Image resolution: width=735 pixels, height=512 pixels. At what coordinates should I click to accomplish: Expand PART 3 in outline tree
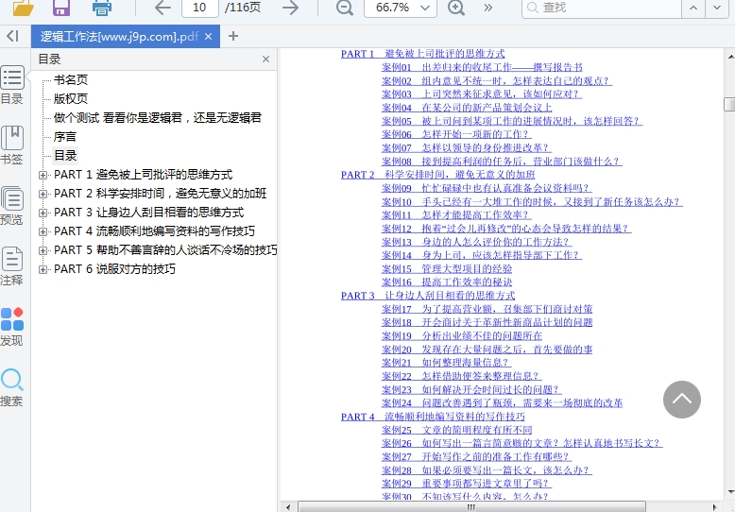(43, 213)
